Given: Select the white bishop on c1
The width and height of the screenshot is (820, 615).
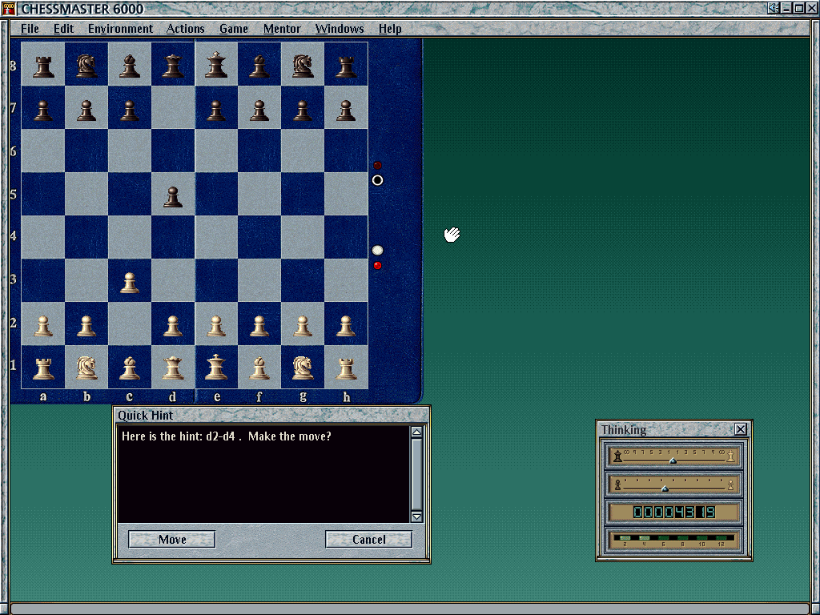Looking at the screenshot, I should point(130,368).
